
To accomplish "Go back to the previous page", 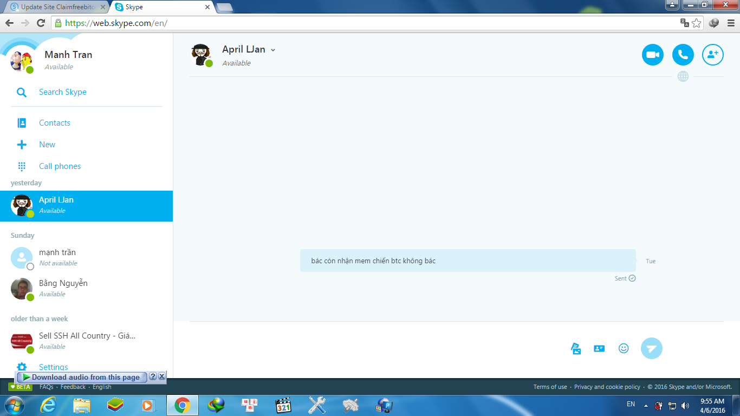I will click(9, 23).
